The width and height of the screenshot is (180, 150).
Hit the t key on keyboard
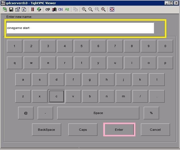[x=81, y=63]
